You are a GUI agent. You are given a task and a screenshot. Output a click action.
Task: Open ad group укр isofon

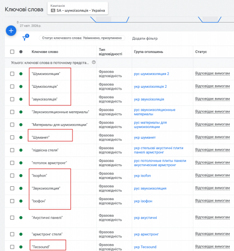tap(142, 176)
